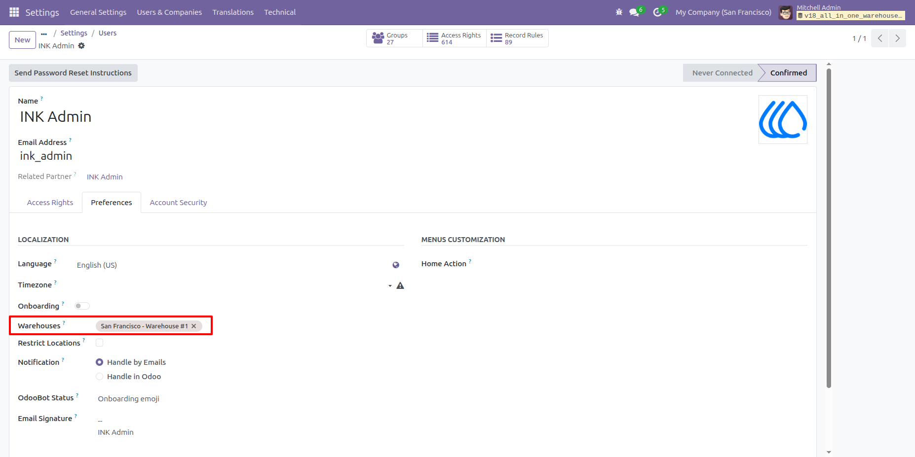Open Access Rights stat button with 614
The height and width of the screenshot is (457, 915).
[x=455, y=38]
